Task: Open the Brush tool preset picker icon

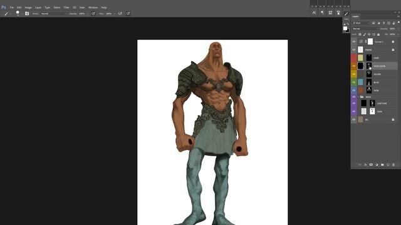Action: pyautogui.click(x=7, y=14)
